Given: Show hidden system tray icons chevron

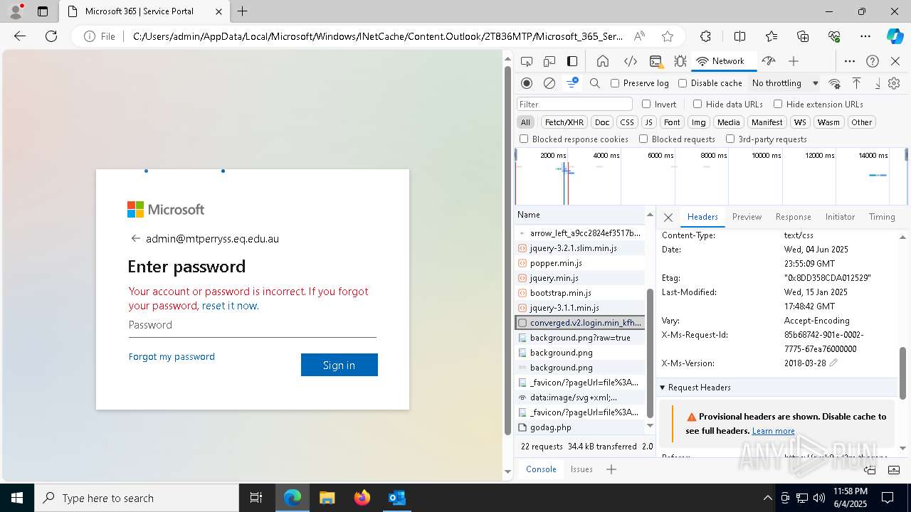Looking at the screenshot, I should (767, 498).
